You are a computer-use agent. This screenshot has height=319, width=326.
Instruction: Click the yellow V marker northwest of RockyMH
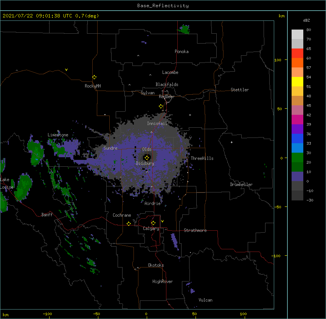coord(66,70)
